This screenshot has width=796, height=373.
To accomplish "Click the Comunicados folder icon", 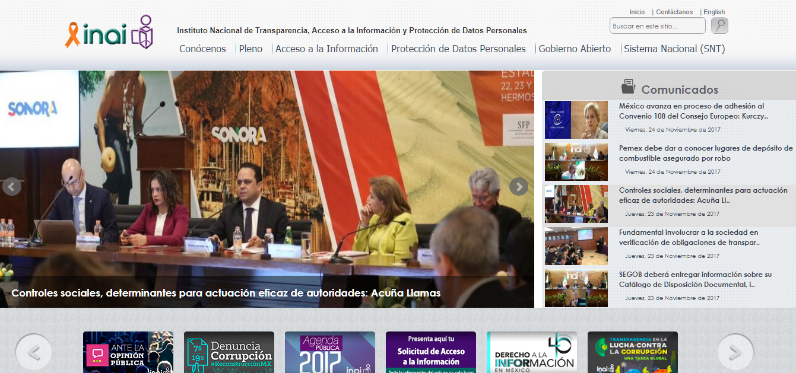I will click(x=628, y=87).
